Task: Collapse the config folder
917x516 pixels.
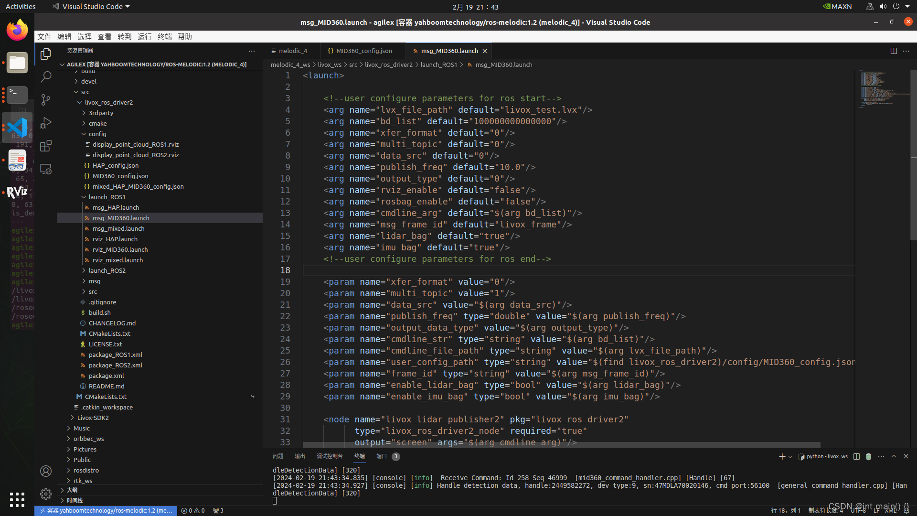Action: click(97, 134)
